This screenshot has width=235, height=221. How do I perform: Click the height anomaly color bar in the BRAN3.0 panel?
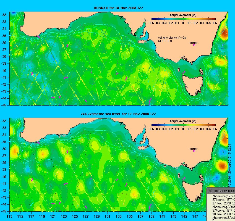pyautogui.click(x=184, y=19)
